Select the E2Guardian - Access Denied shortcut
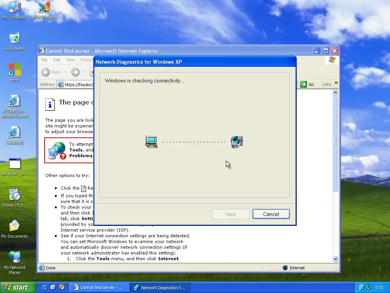 coord(14,106)
